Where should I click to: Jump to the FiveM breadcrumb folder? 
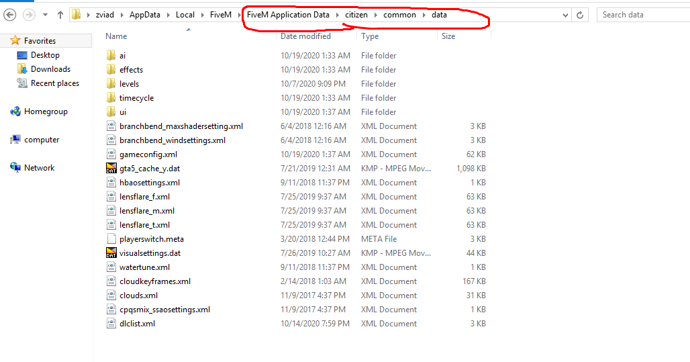pos(220,15)
